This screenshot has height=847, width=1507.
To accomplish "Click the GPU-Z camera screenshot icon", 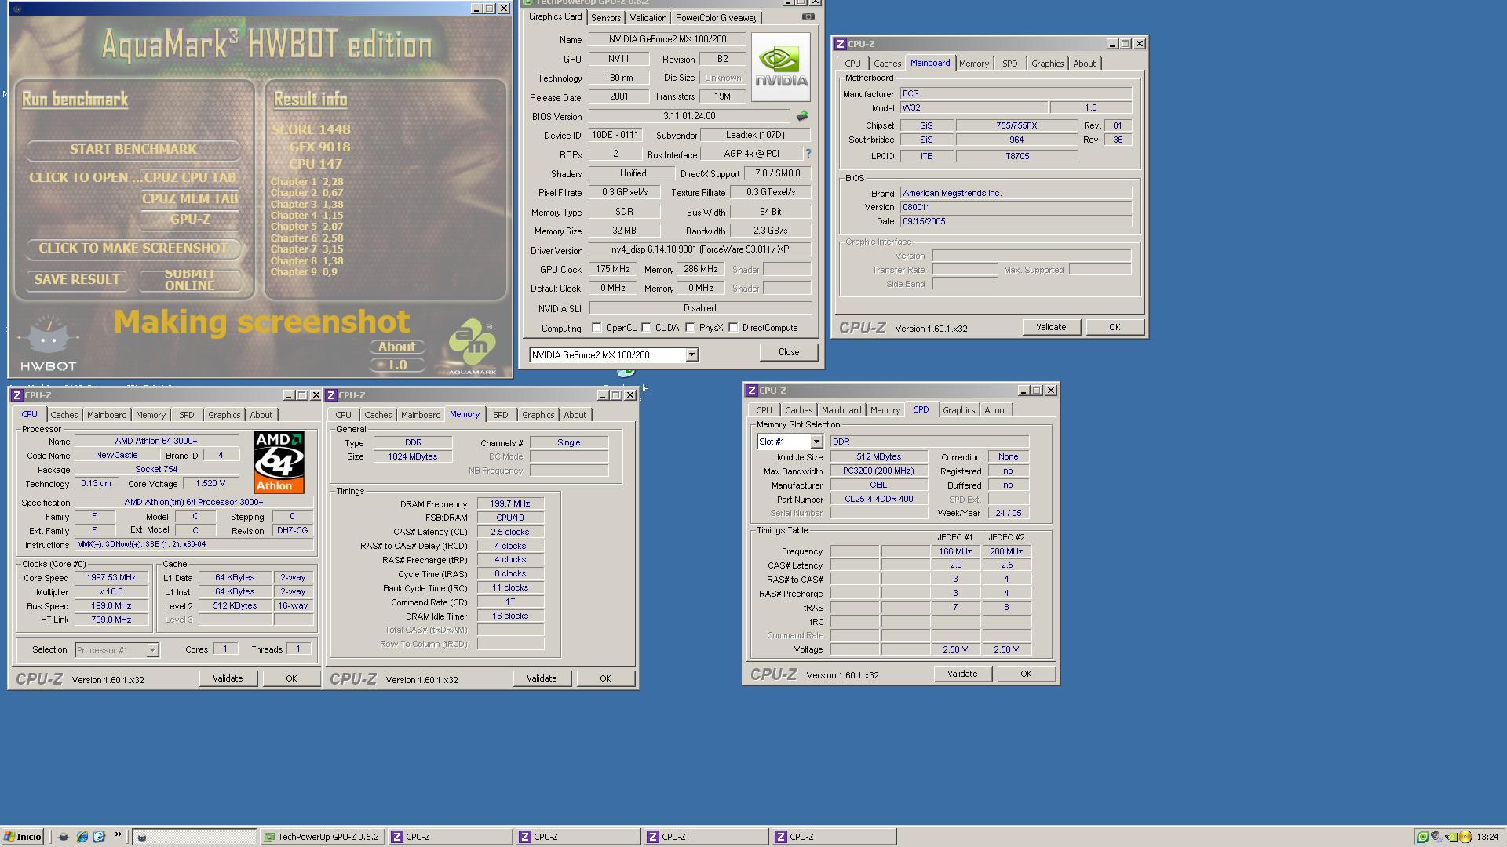I will (x=808, y=16).
